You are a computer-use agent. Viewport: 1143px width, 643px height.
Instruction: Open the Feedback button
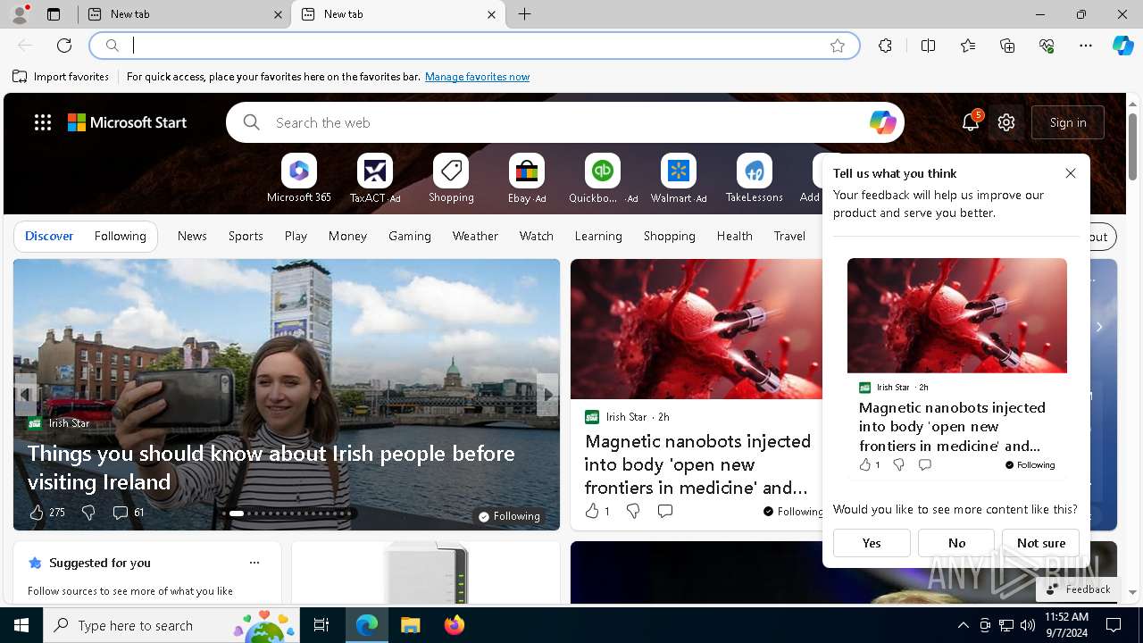tap(1078, 589)
